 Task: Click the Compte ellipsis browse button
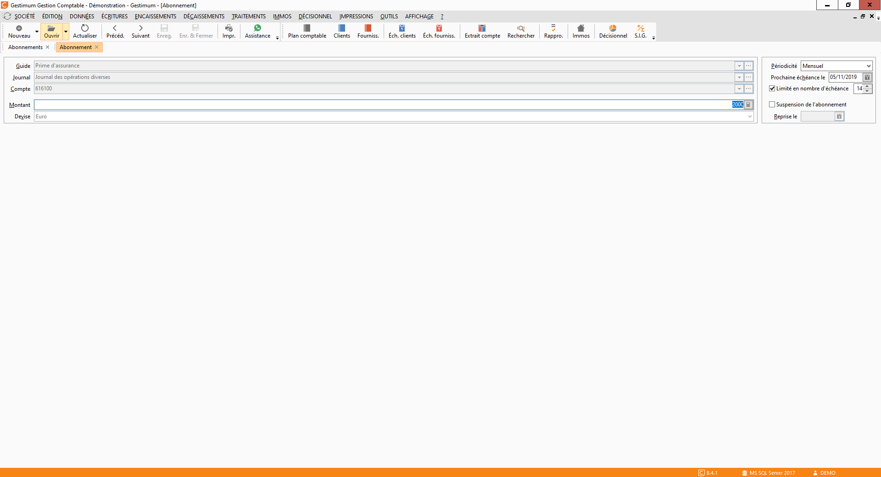pos(748,89)
